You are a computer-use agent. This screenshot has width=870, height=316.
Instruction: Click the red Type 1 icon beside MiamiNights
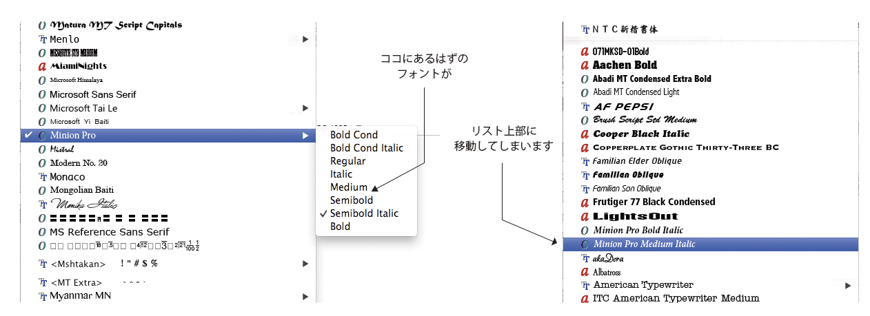pyautogui.click(x=43, y=67)
